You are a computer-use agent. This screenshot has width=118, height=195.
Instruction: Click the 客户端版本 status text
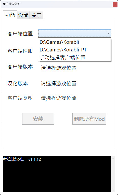pyautogui.click(x=59, y=68)
